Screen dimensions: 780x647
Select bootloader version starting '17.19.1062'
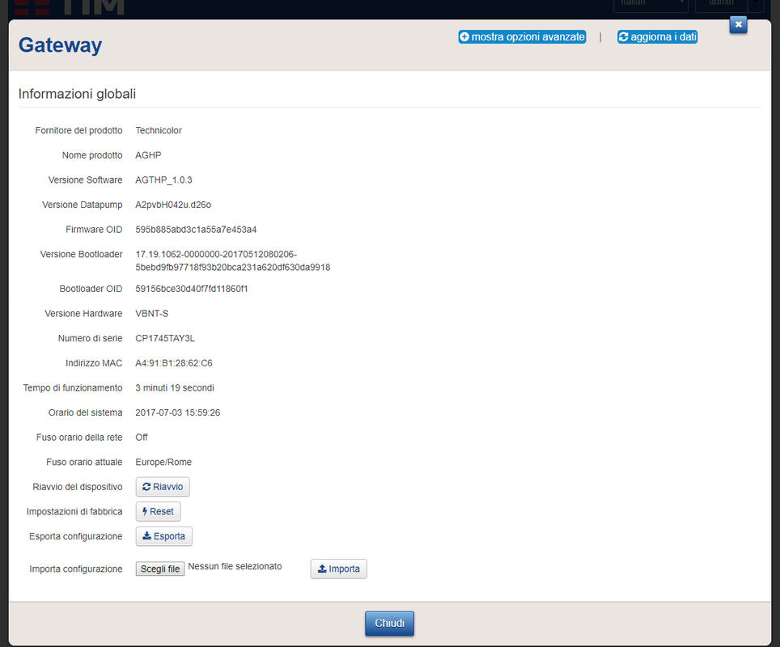click(x=233, y=260)
